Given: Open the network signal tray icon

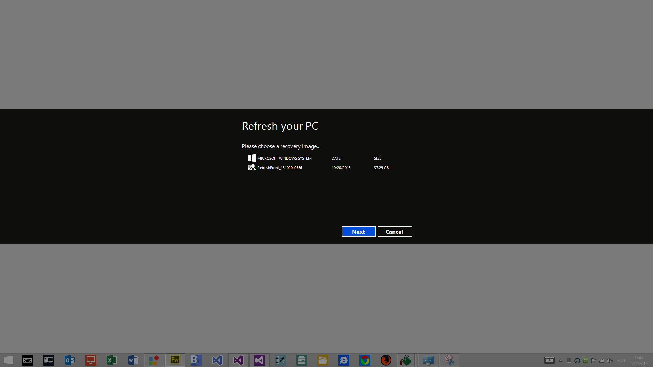Looking at the screenshot, I should click(602, 361).
